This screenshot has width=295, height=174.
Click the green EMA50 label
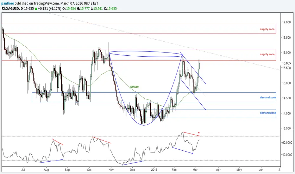click(134, 87)
